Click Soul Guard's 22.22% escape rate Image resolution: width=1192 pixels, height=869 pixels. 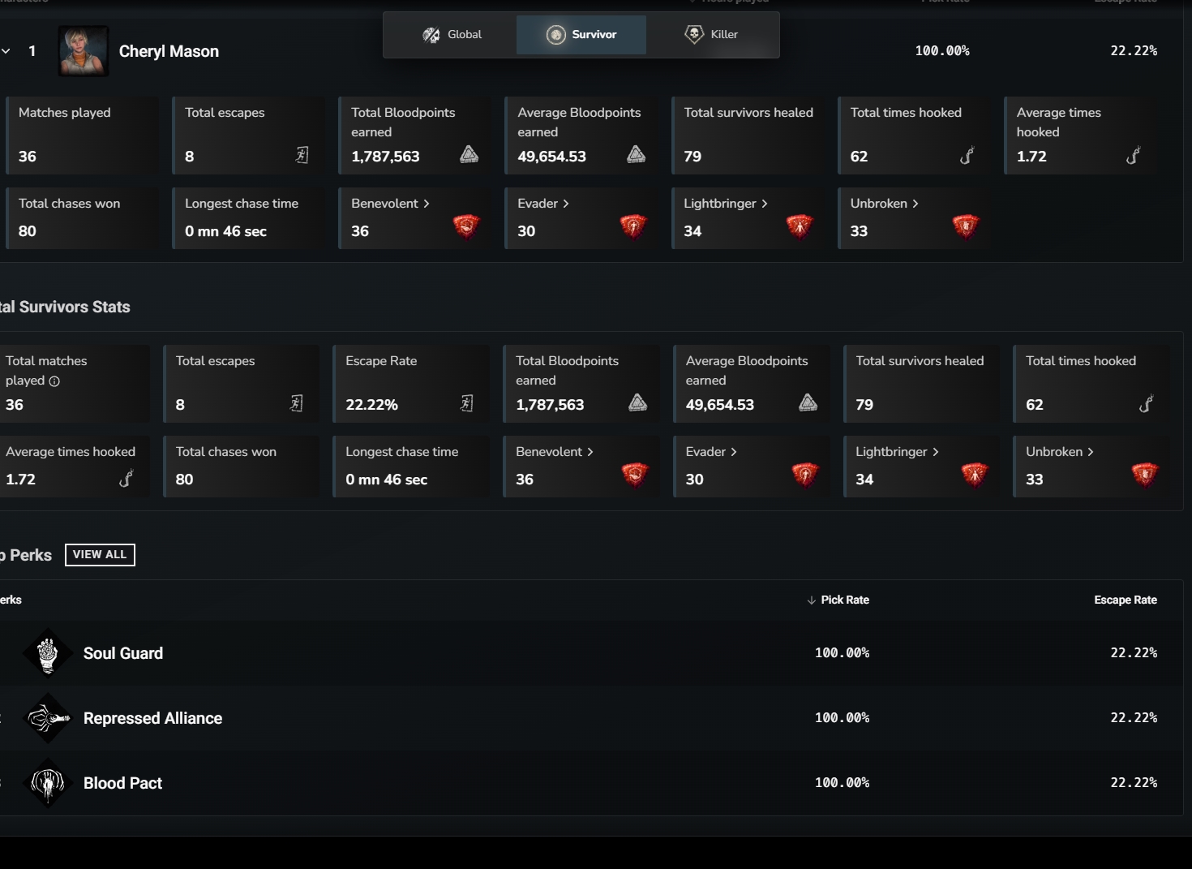1134,653
